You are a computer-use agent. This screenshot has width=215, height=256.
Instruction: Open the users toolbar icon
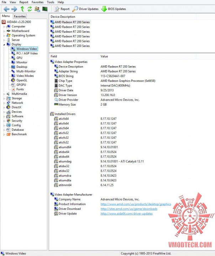click(x=37, y=9)
